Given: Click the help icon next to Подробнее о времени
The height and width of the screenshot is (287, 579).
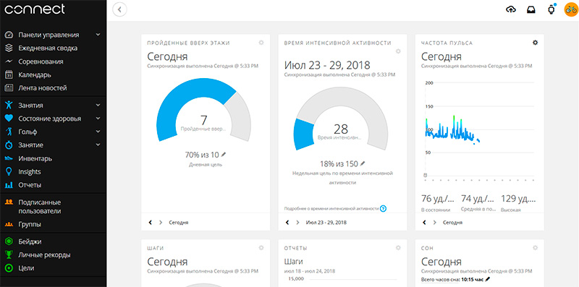Looking at the screenshot, I should [384, 208].
